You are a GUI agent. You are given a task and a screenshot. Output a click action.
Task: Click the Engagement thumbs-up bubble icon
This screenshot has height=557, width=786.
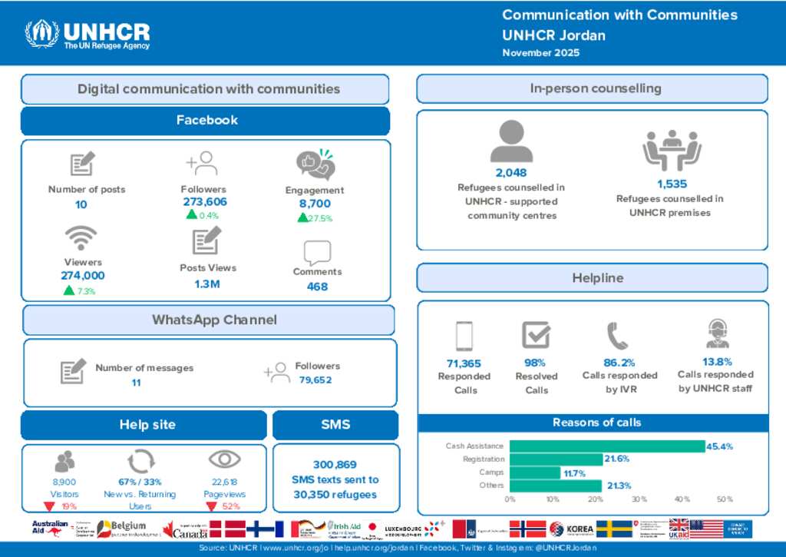[315, 165]
